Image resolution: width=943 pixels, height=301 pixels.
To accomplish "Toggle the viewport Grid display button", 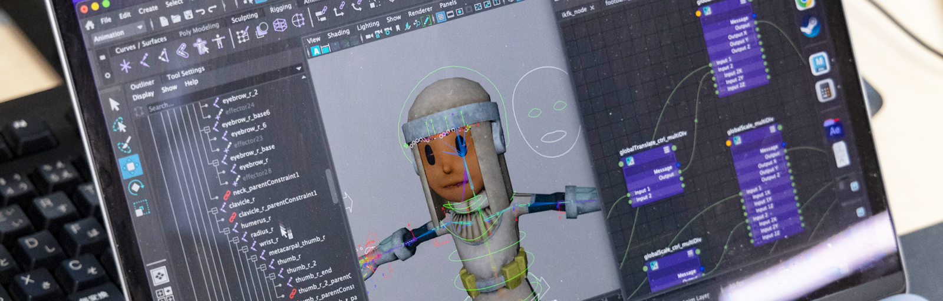I will (x=441, y=17).
